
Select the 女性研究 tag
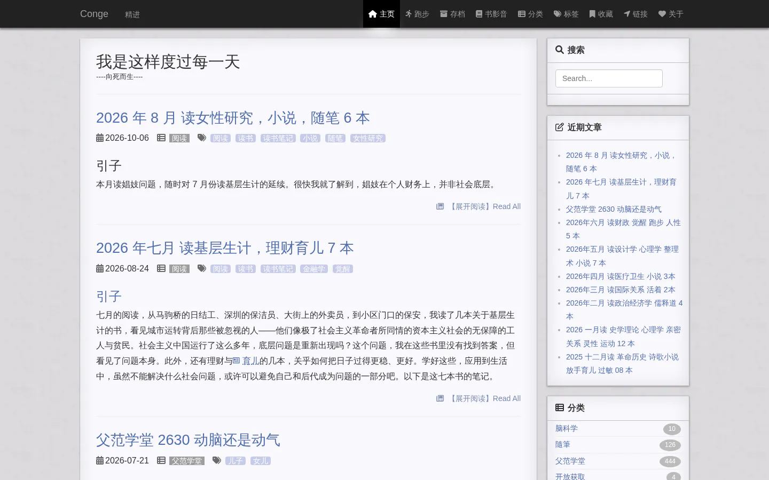tap(368, 138)
